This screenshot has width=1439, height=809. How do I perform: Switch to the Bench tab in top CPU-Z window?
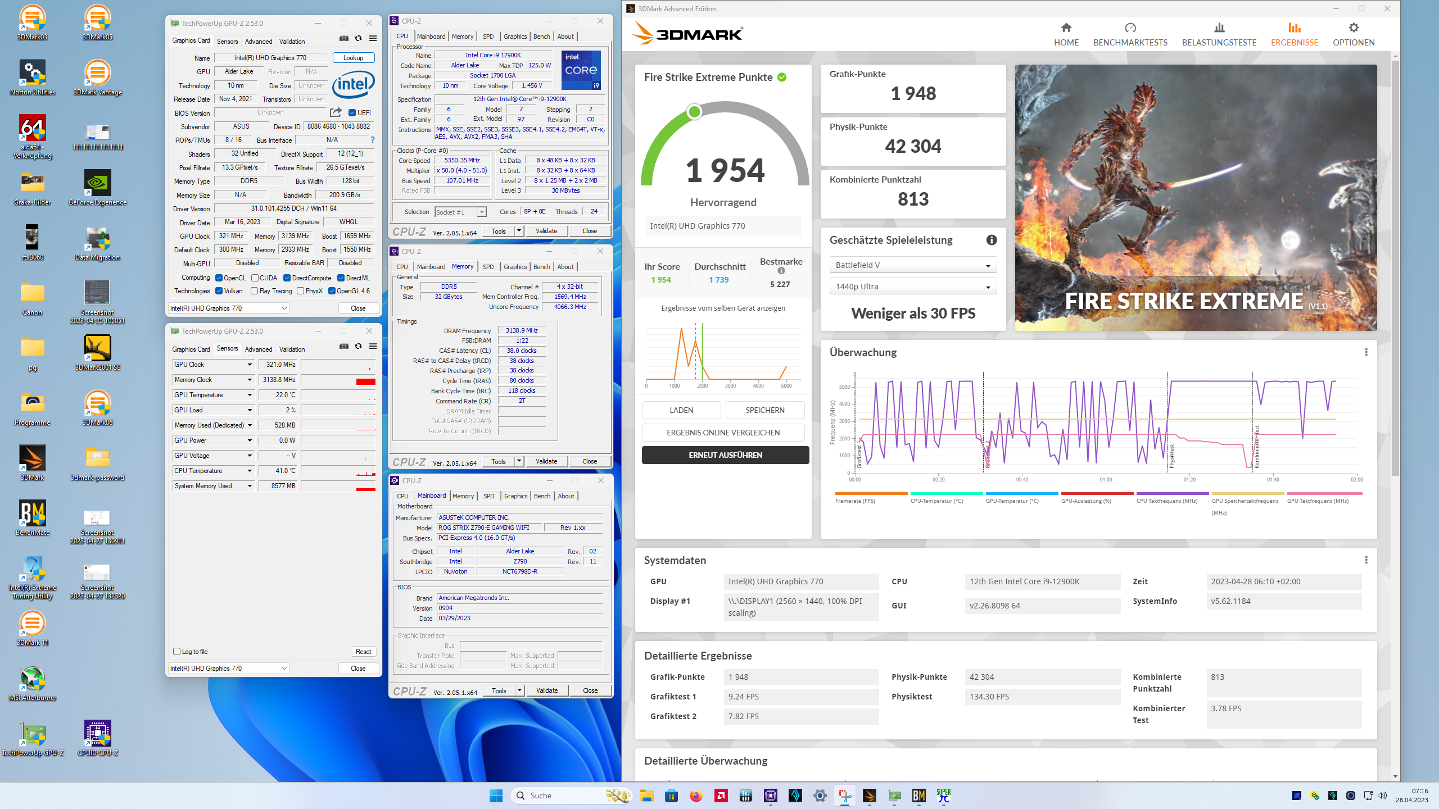[542, 37]
